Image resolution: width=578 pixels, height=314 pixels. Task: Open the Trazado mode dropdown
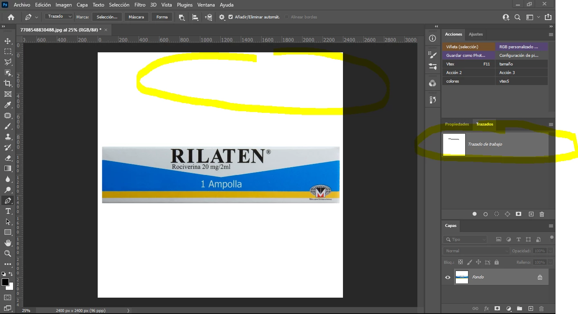(x=59, y=16)
